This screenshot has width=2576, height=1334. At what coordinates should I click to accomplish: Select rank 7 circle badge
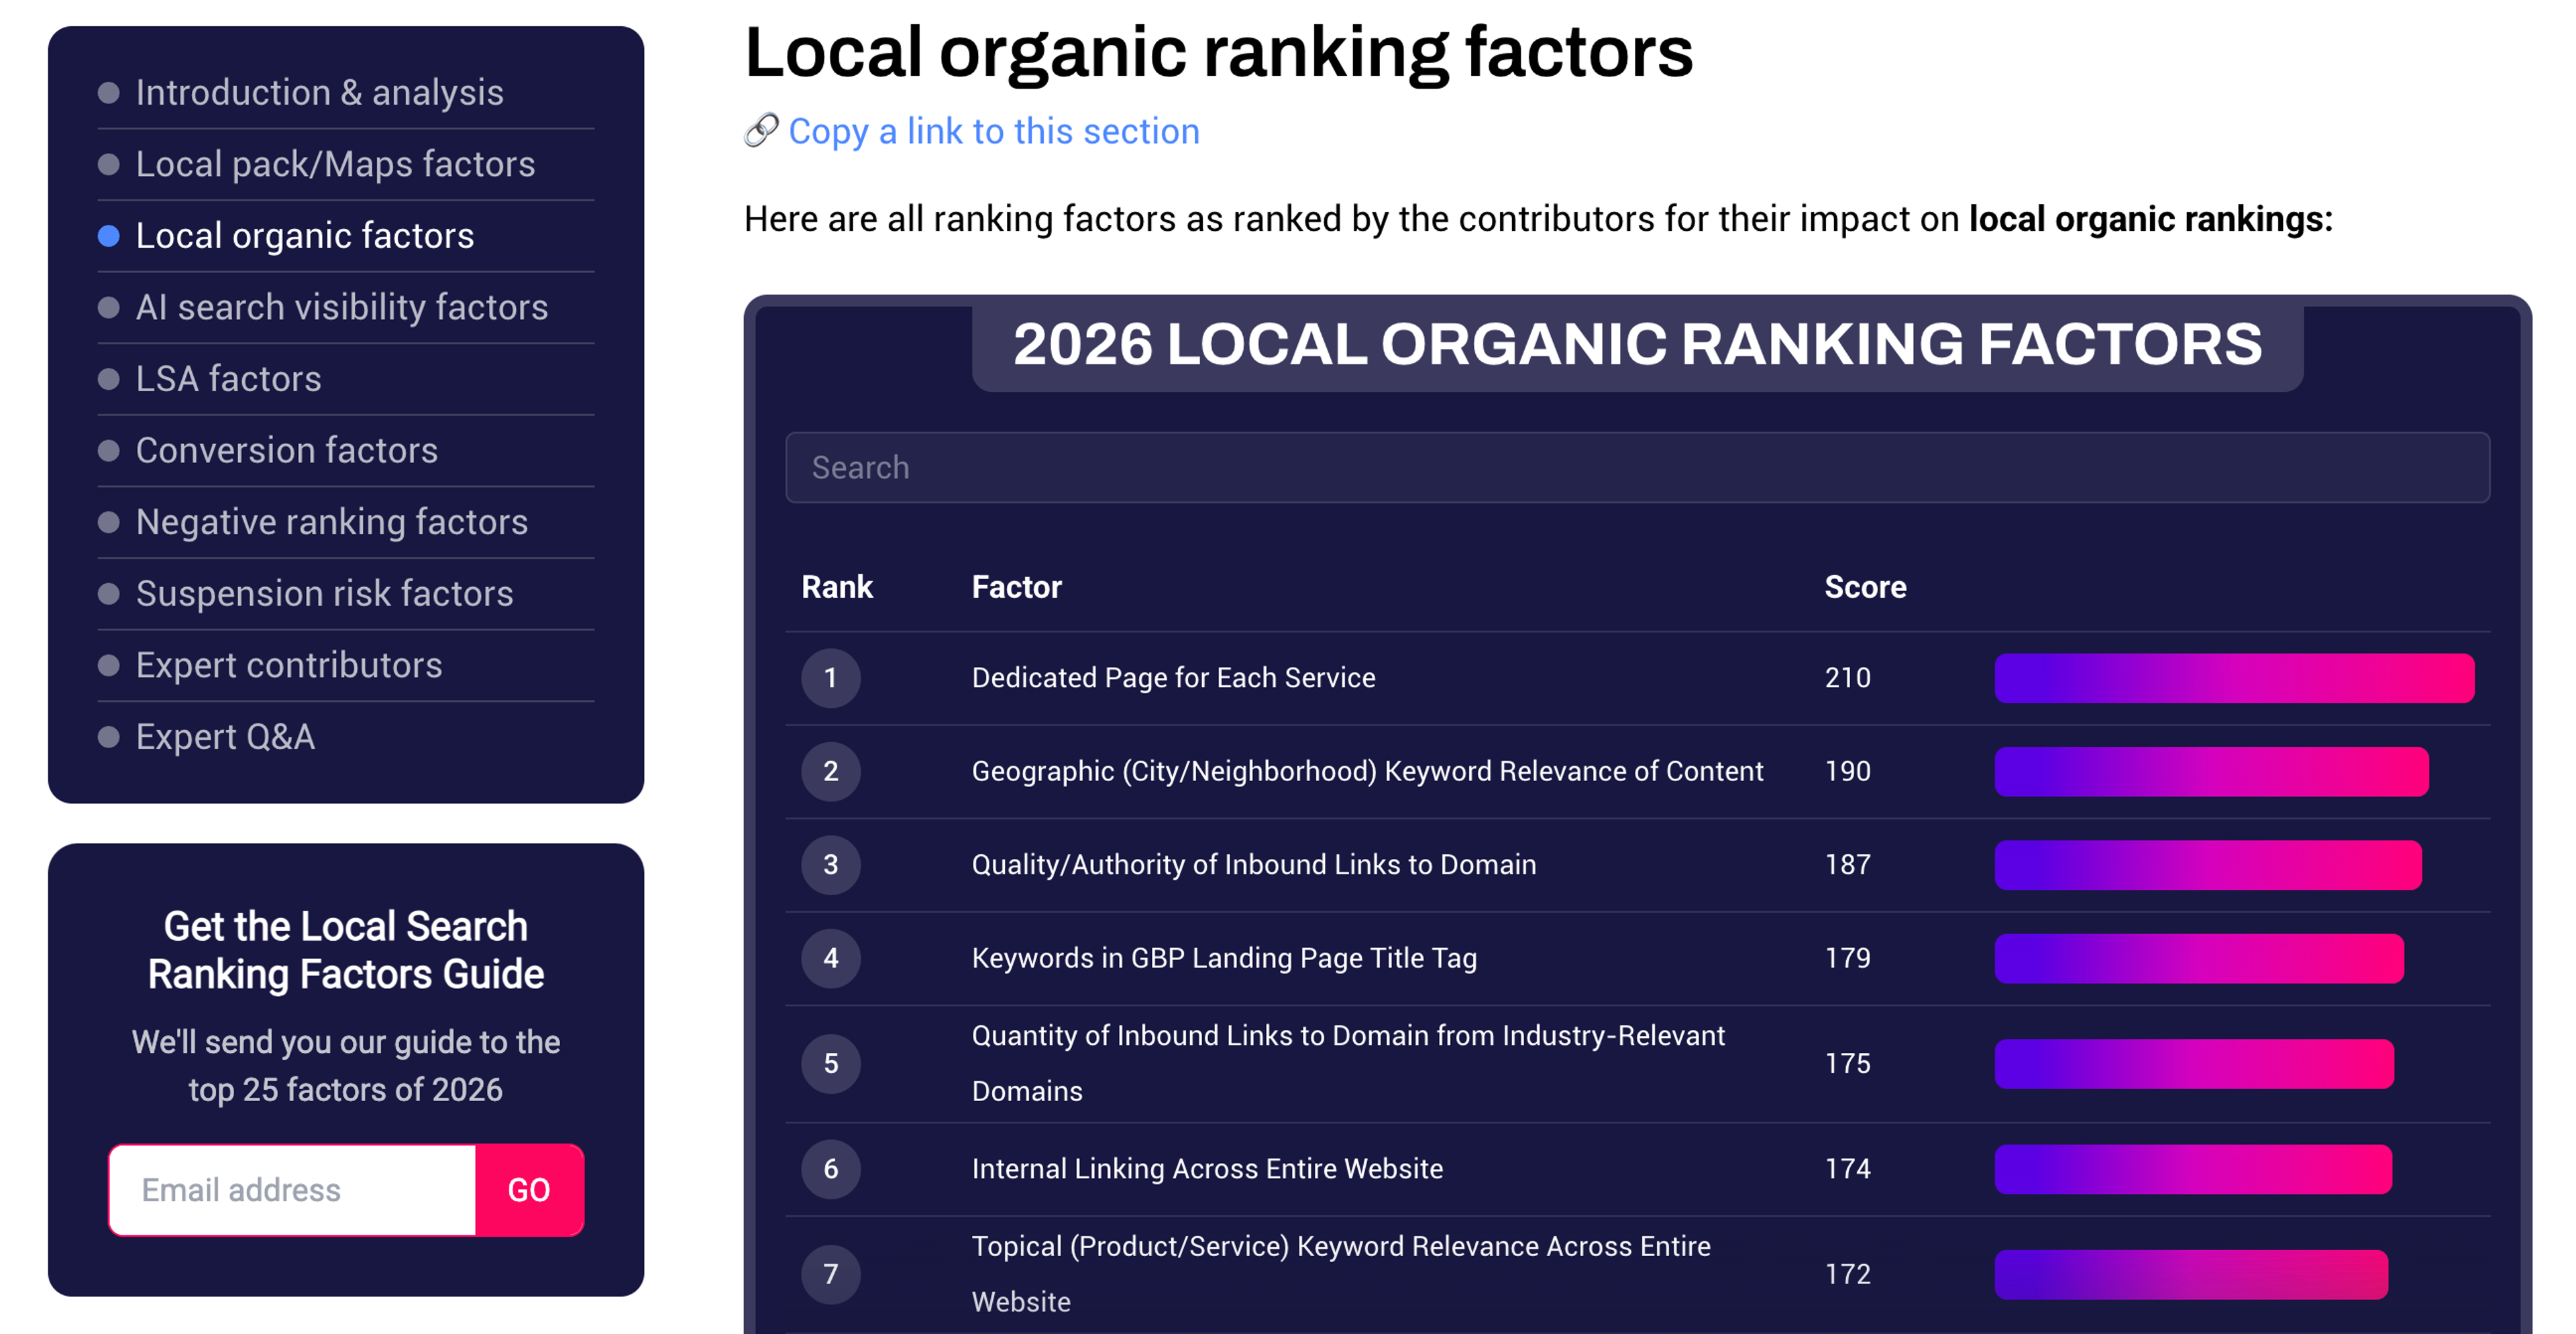pyautogui.click(x=830, y=1274)
